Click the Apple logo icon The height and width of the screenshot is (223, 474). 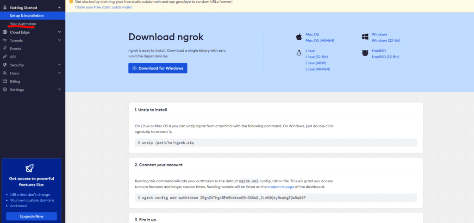click(x=299, y=37)
